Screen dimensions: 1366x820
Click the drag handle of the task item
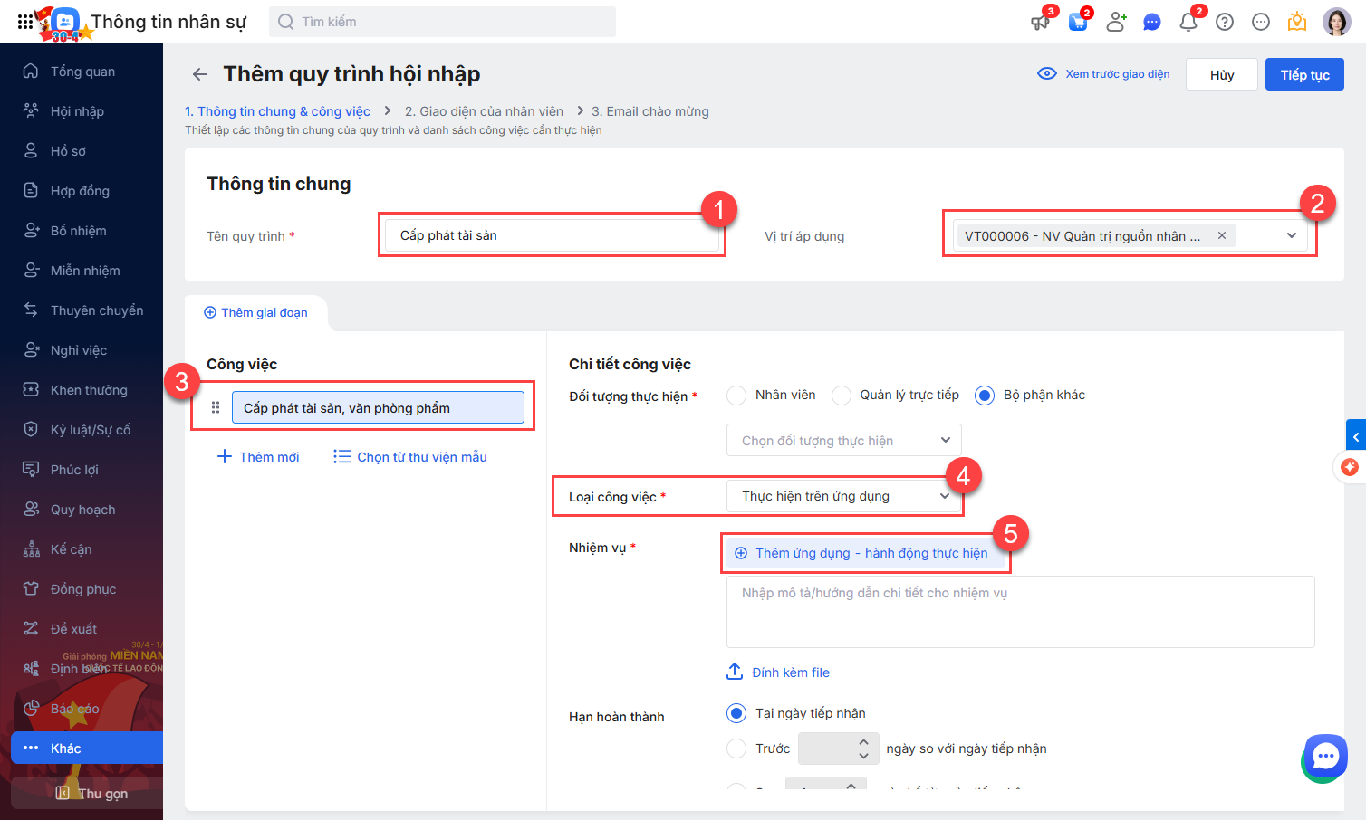[216, 408]
